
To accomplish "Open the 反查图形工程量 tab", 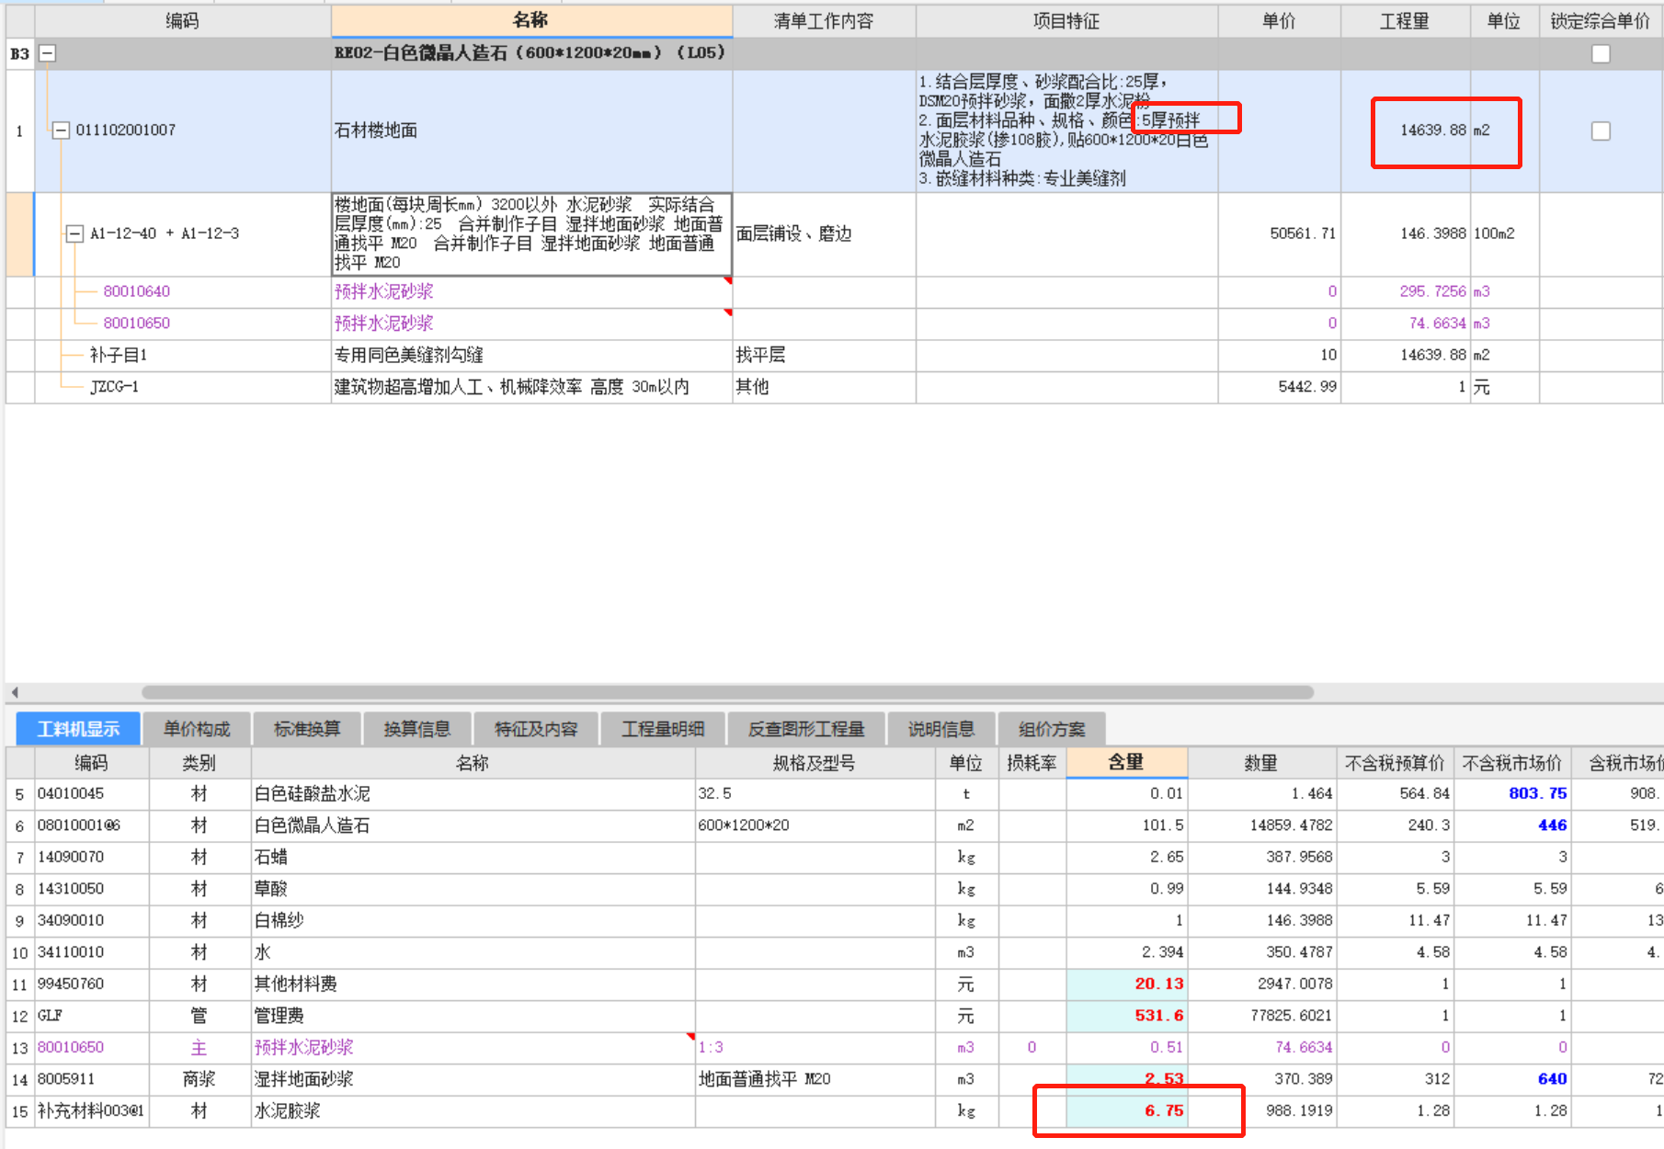I will [x=806, y=729].
